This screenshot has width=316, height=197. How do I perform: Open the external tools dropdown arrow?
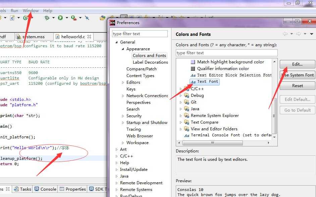click(80, 18)
